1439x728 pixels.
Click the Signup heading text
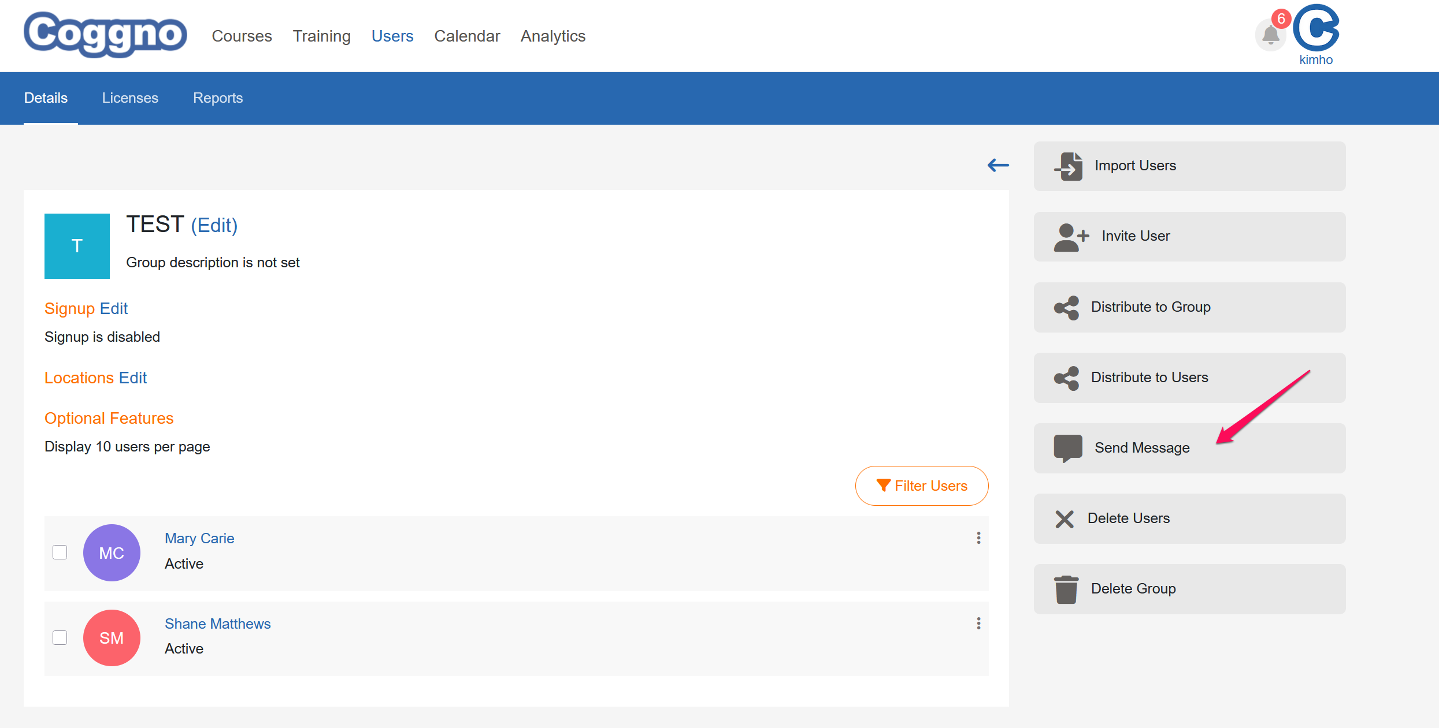[x=69, y=309]
